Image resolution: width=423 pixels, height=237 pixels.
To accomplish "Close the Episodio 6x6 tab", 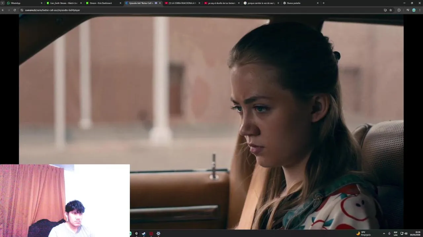I will coord(160,3).
